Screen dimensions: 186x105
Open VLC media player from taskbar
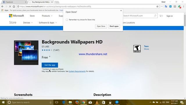pos(97,102)
